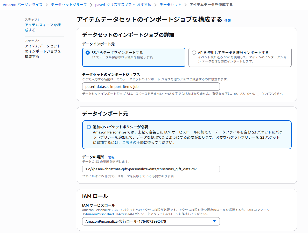
Task: Focus the dataset import job name field
Action: pyautogui.click(x=151, y=87)
